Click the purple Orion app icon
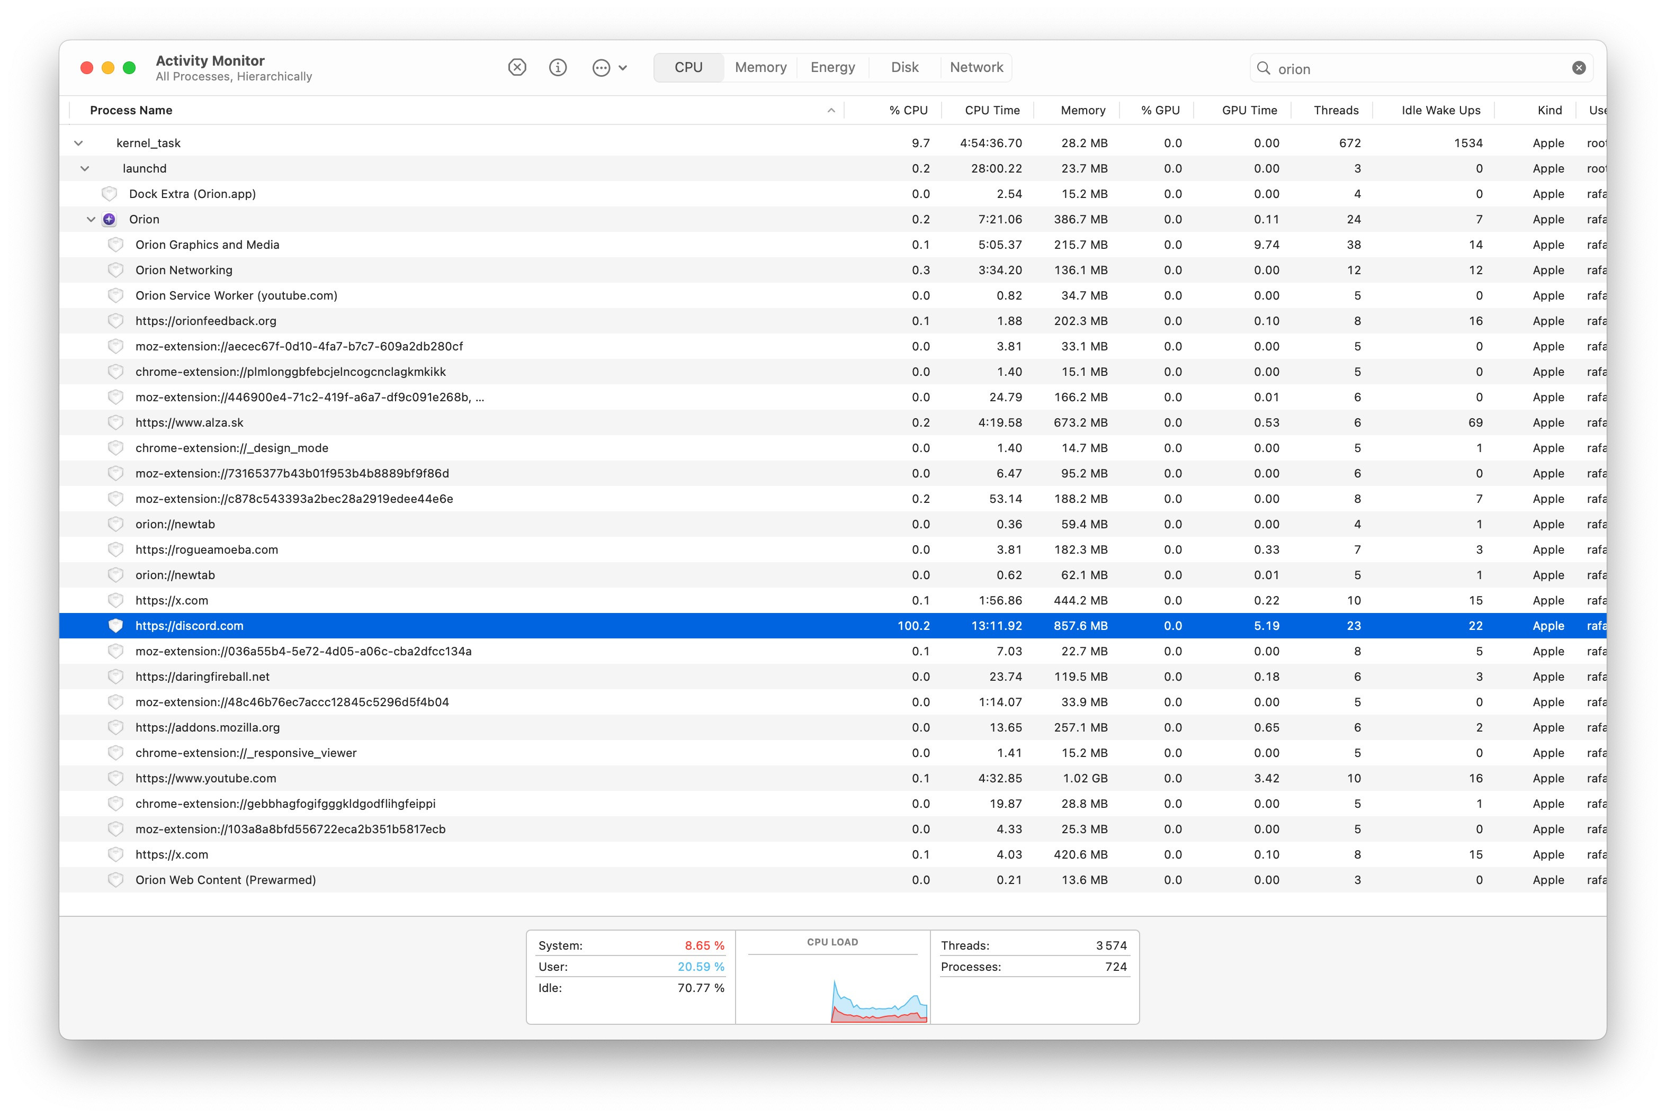This screenshot has width=1666, height=1118. click(109, 219)
